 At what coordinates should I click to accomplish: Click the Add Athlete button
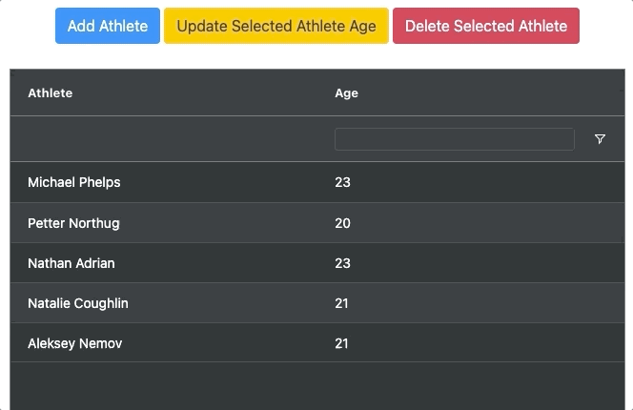pos(107,26)
